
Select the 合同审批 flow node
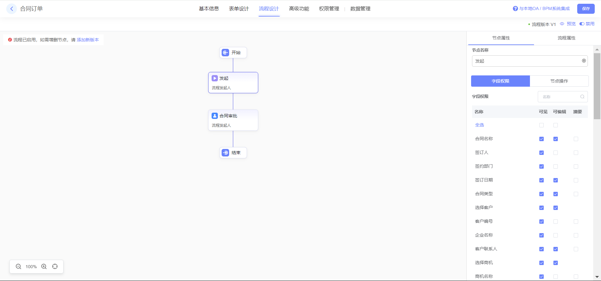pyautogui.click(x=233, y=120)
